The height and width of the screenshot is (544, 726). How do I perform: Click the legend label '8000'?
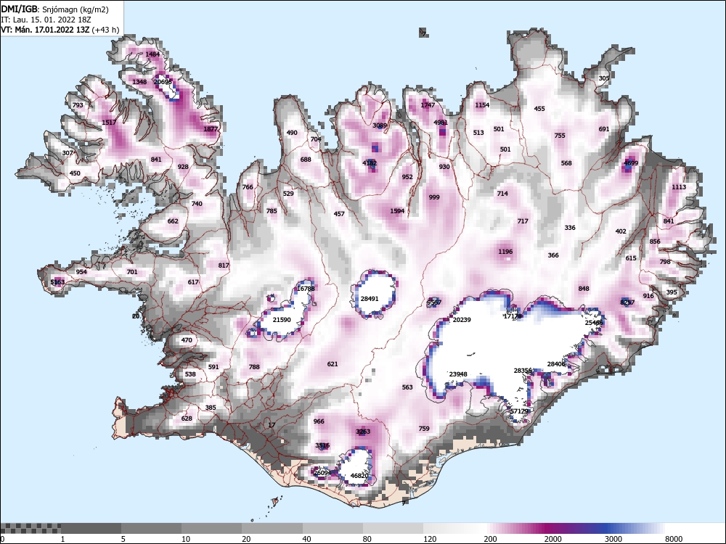coord(674,538)
